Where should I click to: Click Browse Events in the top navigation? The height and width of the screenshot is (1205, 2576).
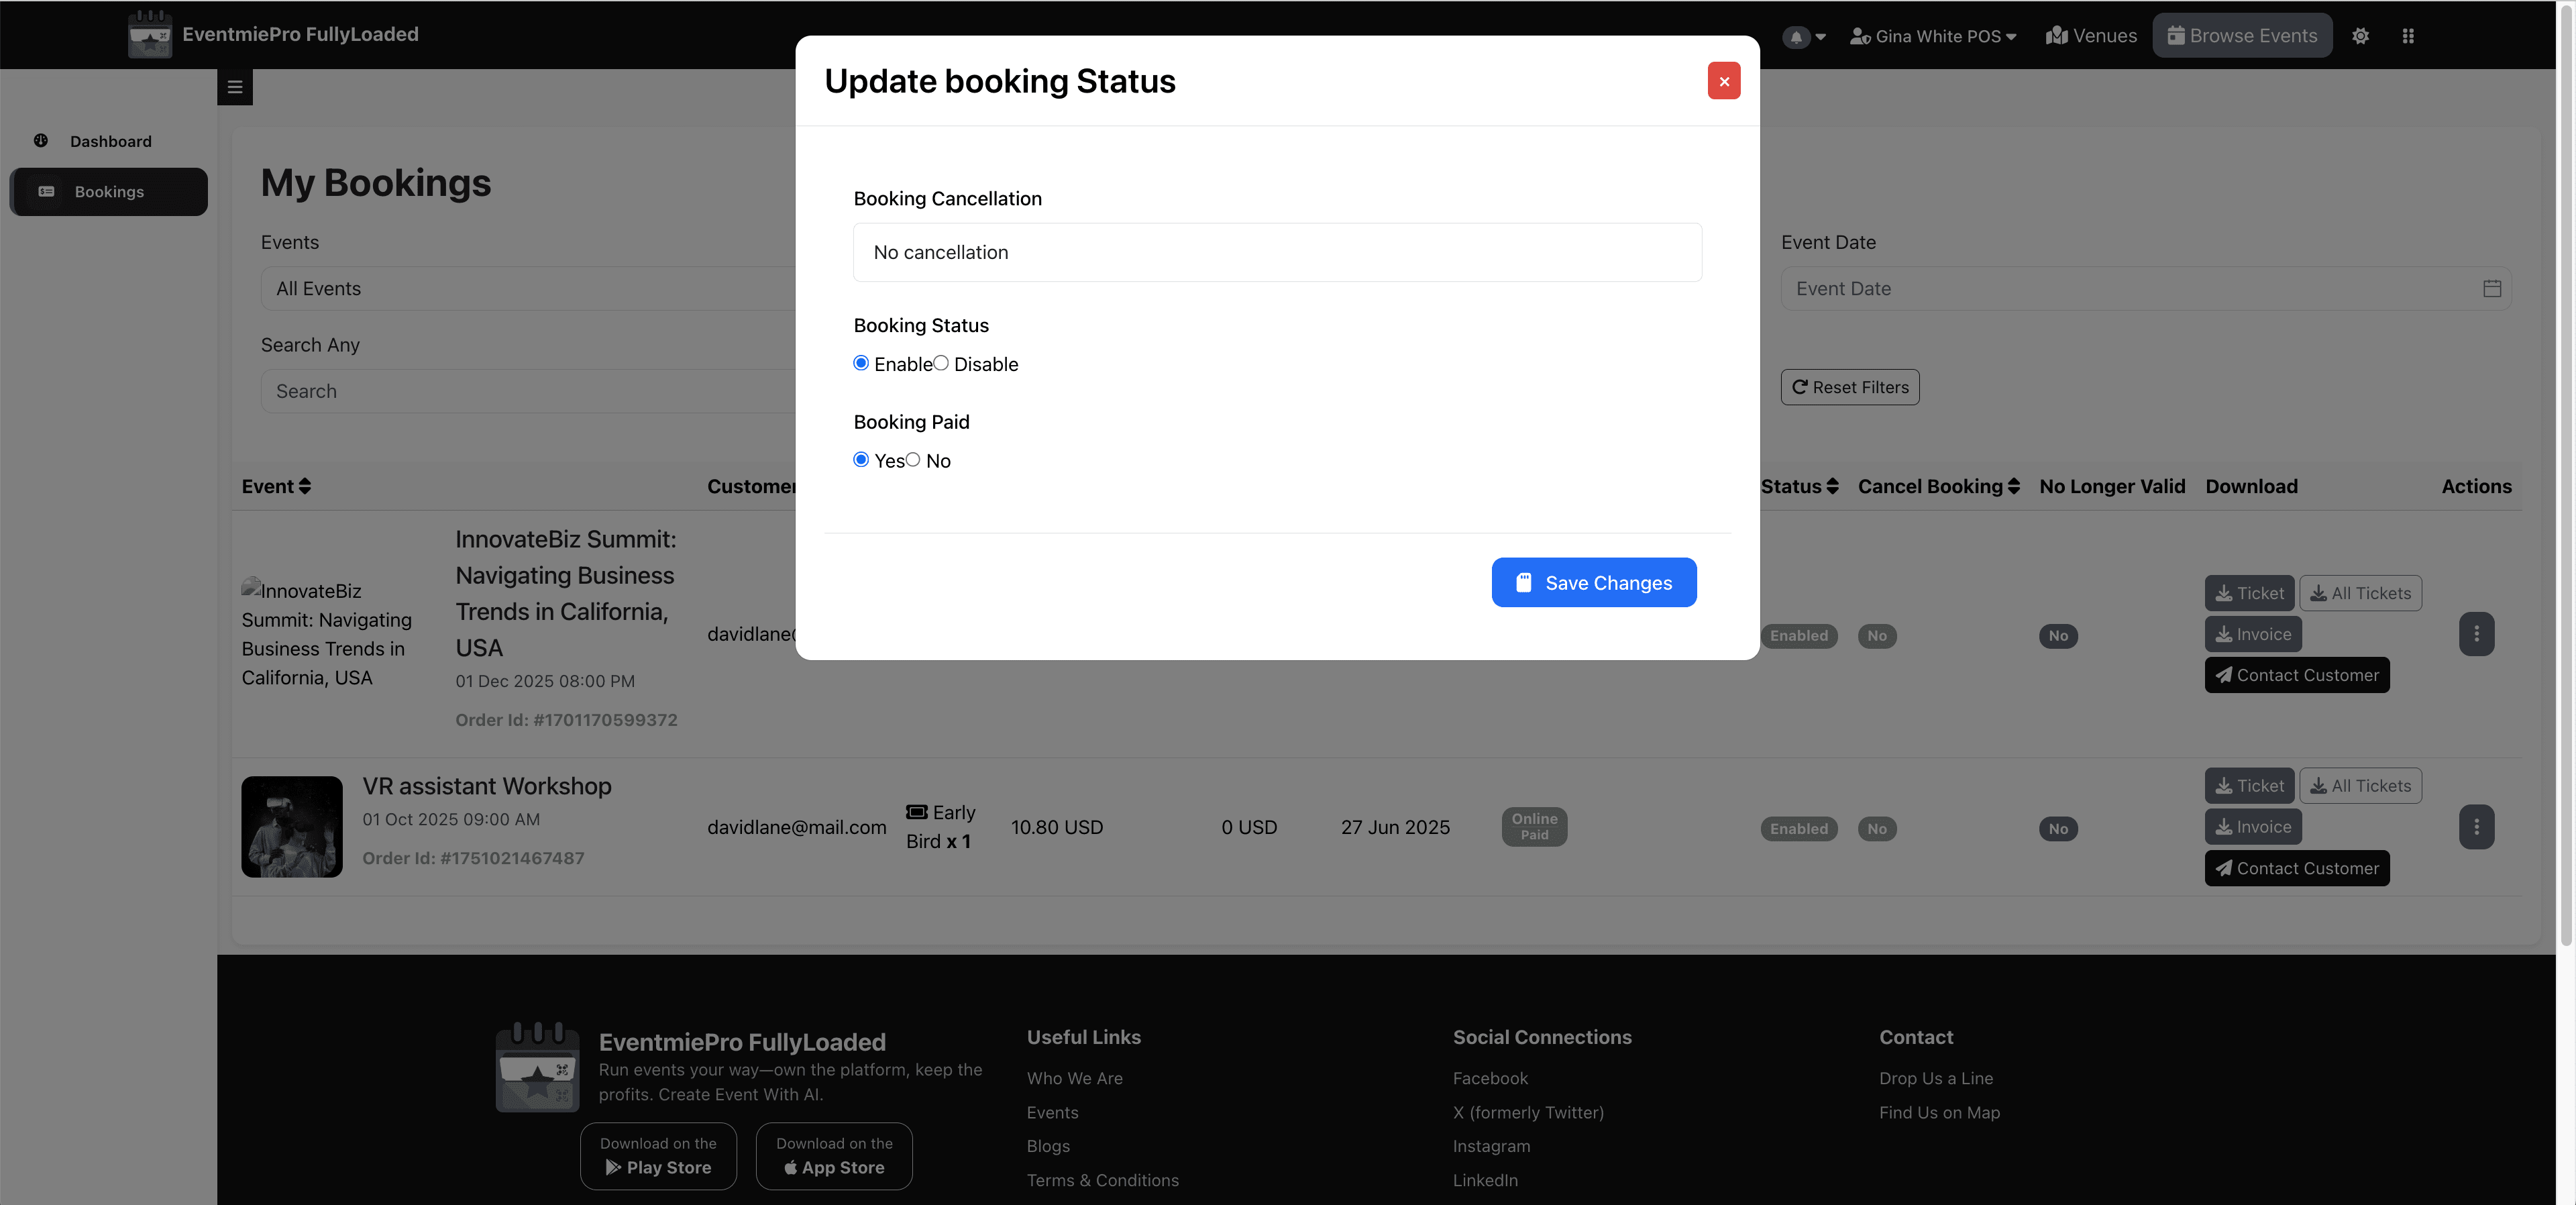2241,36
